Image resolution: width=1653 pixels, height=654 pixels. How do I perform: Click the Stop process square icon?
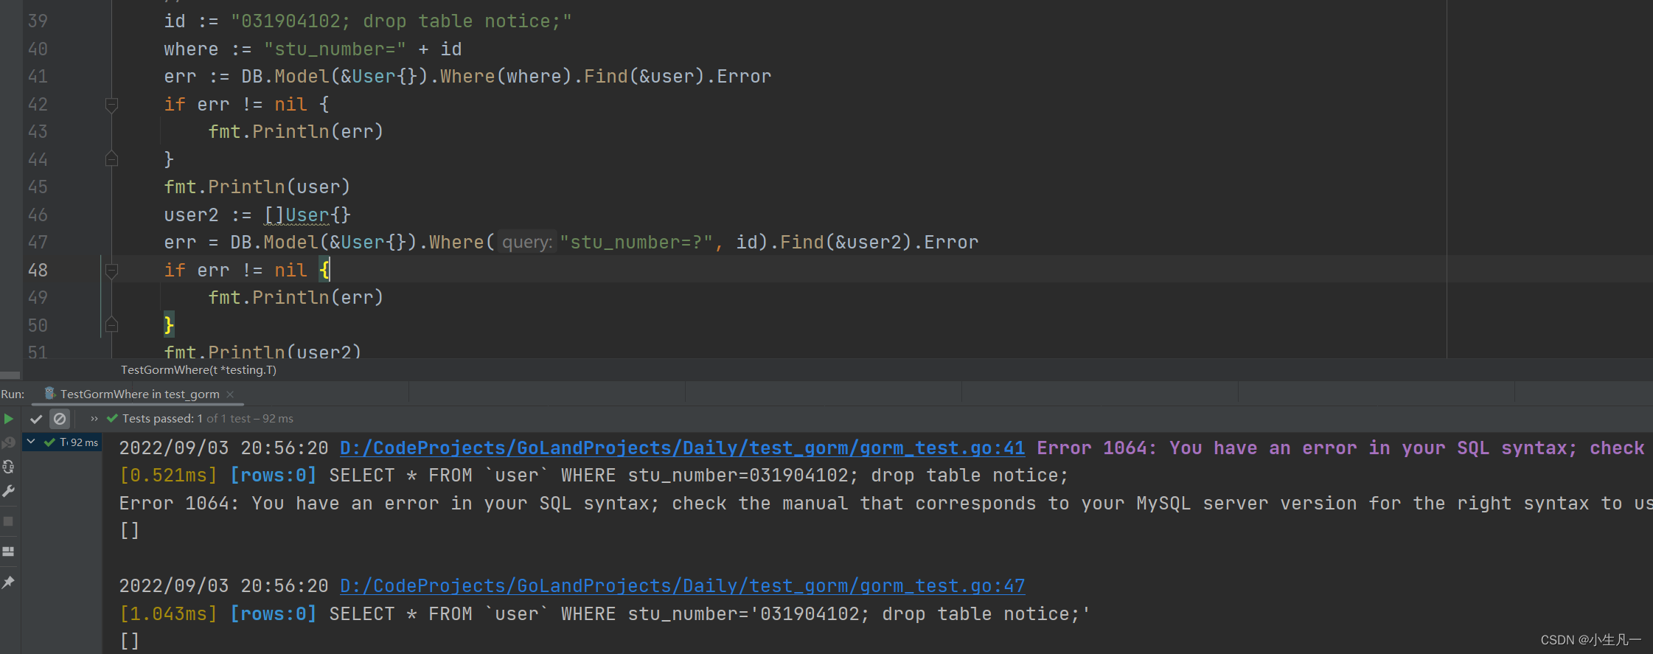pos(9,521)
